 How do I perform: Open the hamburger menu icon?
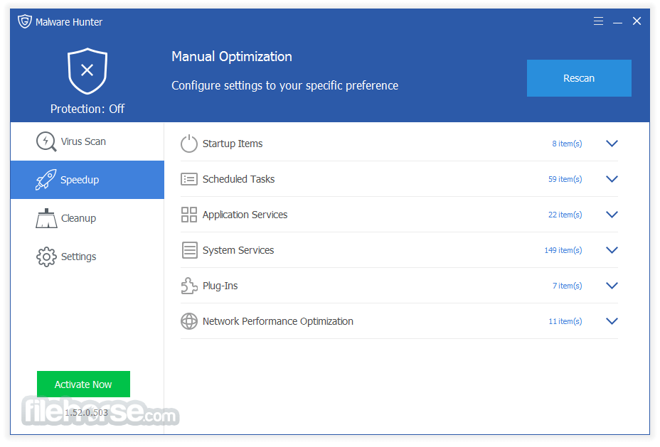click(x=598, y=21)
